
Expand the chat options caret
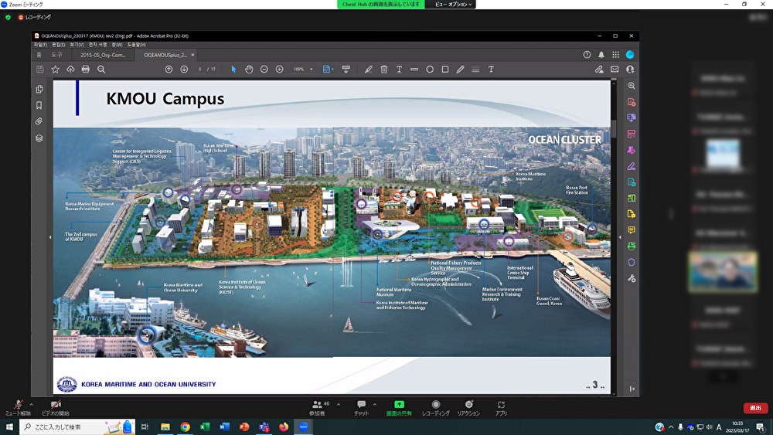coord(375,404)
